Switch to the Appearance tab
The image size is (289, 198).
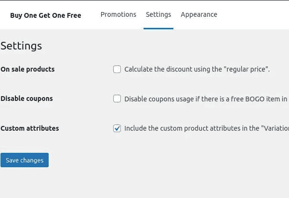199,14
